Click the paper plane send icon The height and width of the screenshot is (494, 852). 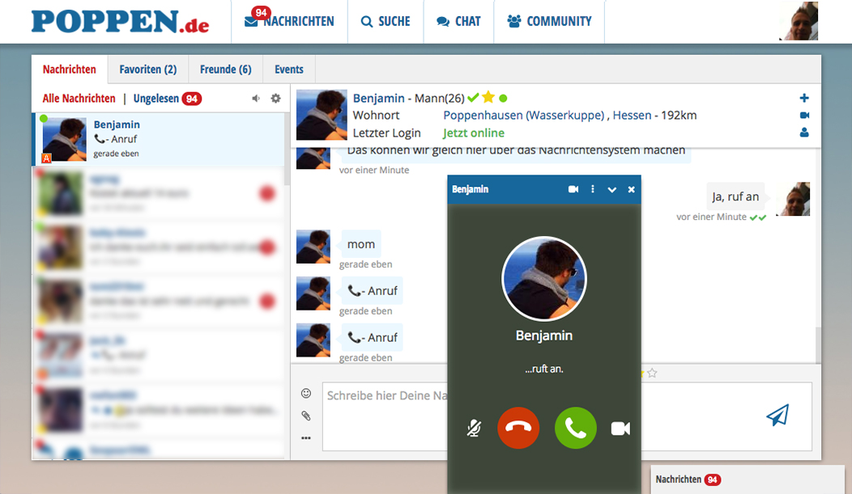777,416
